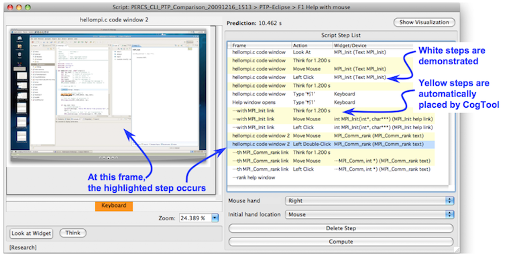Click the Zoom value field 24.389 %
The image size is (507, 255).
pos(196,218)
